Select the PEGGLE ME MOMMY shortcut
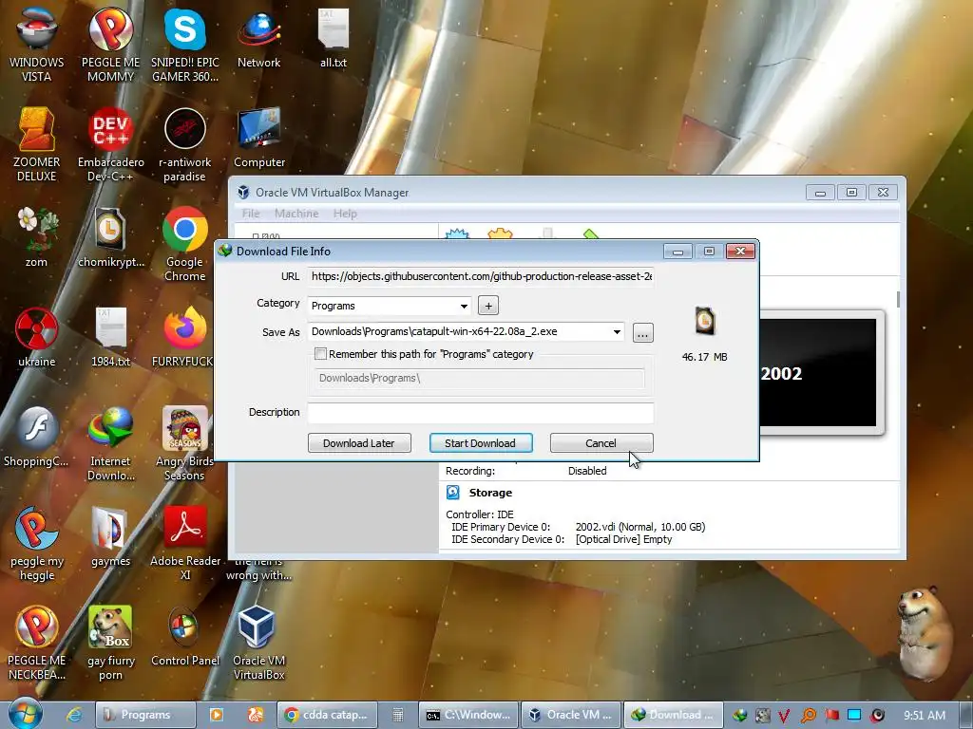973x729 pixels. 110,45
